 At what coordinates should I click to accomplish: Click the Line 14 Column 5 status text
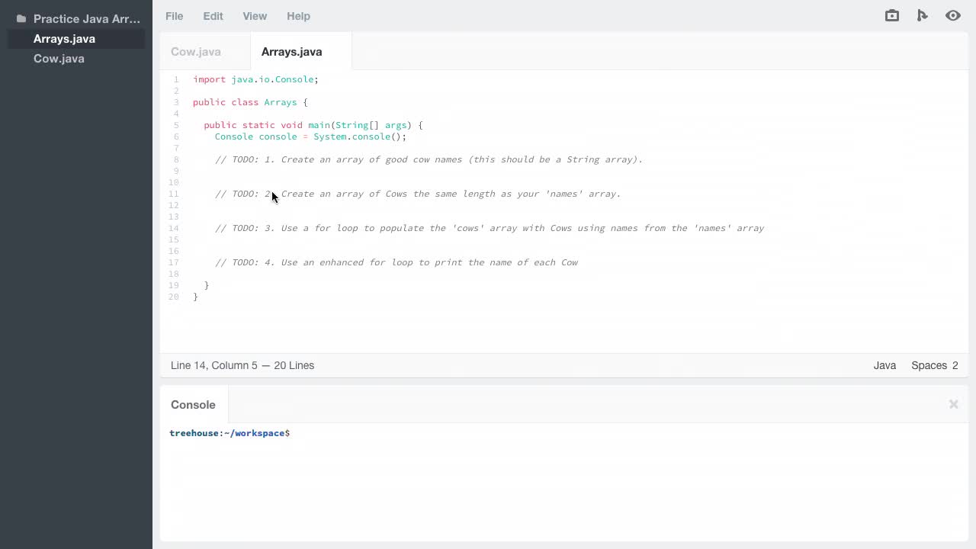[x=242, y=365]
